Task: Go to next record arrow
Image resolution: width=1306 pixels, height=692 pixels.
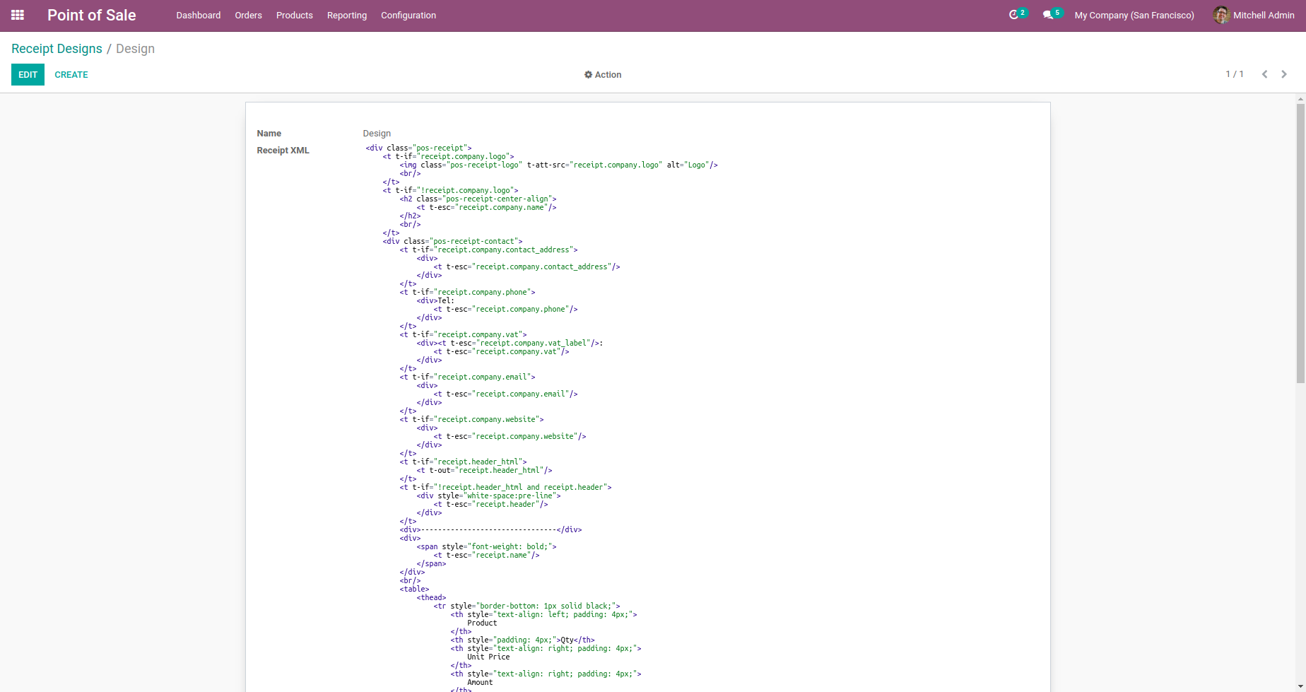Action: [1284, 74]
